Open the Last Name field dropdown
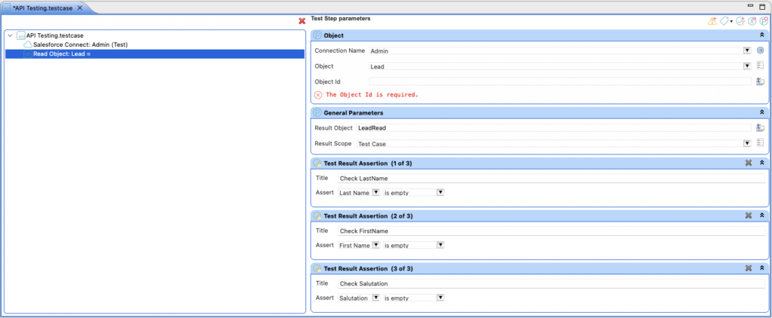The width and height of the screenshot is (772, 318). [x=375, y=192]
